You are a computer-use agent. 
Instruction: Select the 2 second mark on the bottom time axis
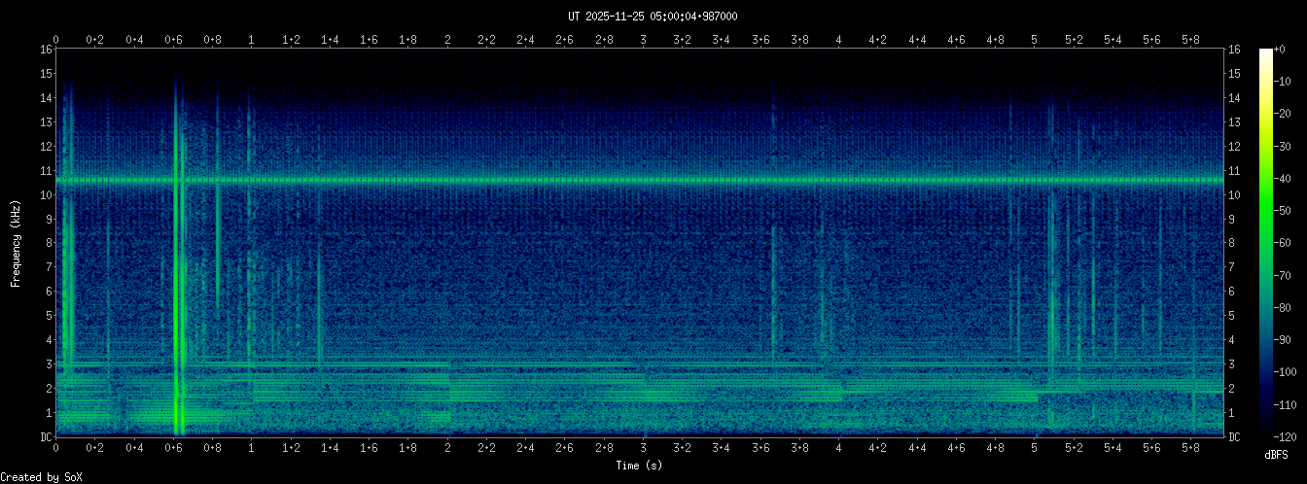[x=447, y=448]
